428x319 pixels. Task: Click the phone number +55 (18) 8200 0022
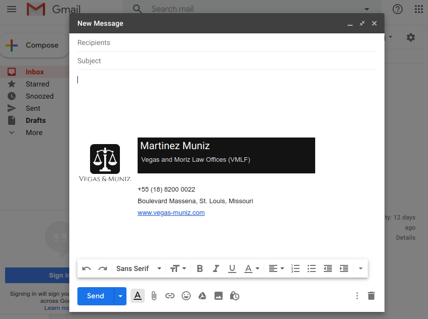coord(166,190)
